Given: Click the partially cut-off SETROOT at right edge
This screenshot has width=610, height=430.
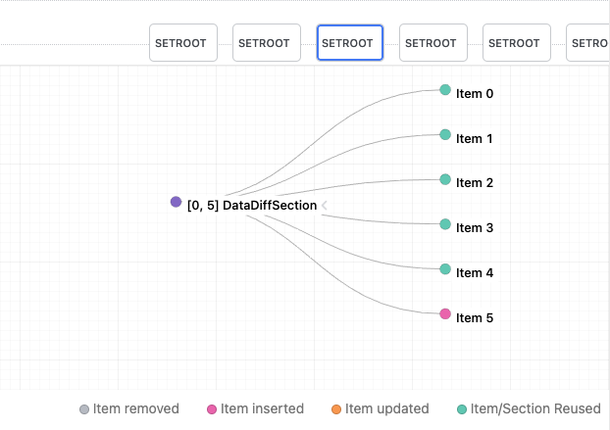Looking at the screenshot, I should pyautogui.click(x=588, y=43).
